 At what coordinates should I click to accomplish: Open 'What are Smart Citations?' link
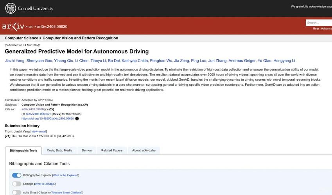(67, 193)
